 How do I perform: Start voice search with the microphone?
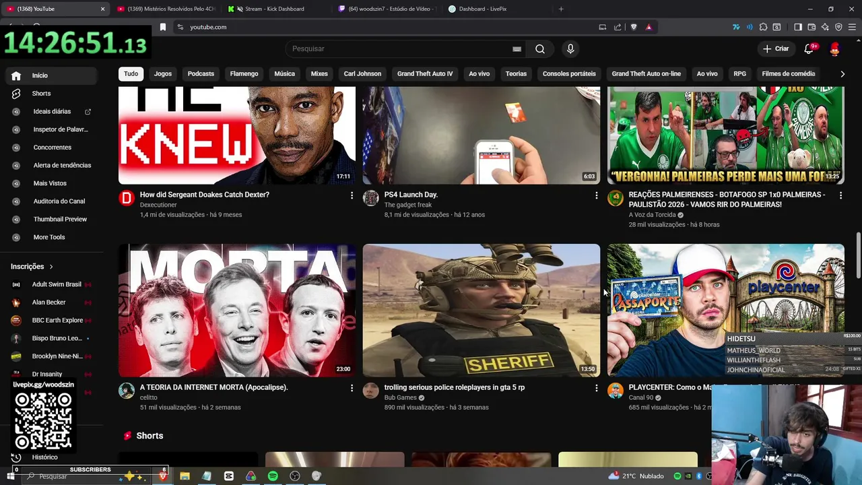click(x=570, y=49)
